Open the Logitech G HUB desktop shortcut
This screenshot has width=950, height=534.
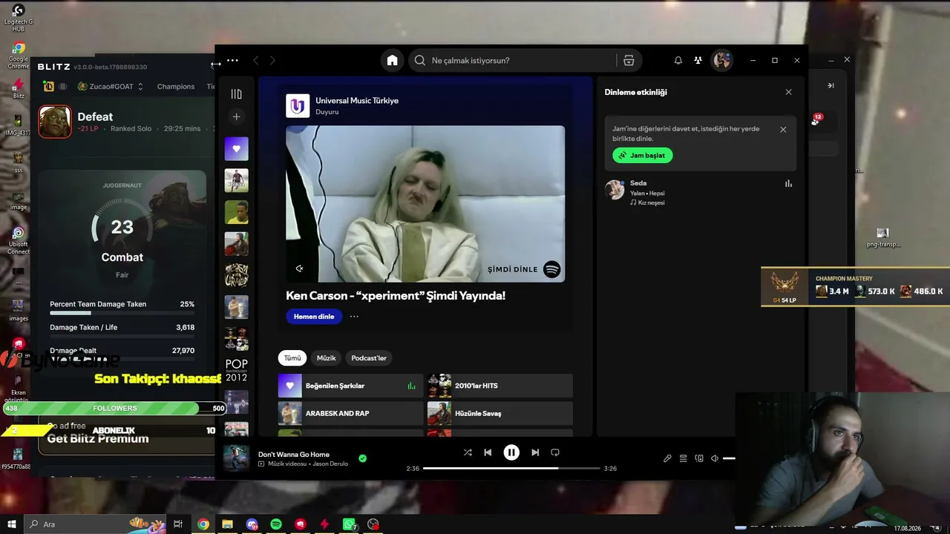pyautogui.click(x=19, y=17)
